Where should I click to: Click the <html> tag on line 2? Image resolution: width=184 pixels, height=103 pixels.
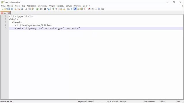point(14,19)
